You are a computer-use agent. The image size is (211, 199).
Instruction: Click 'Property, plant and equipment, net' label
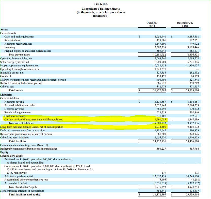[19, 65]
